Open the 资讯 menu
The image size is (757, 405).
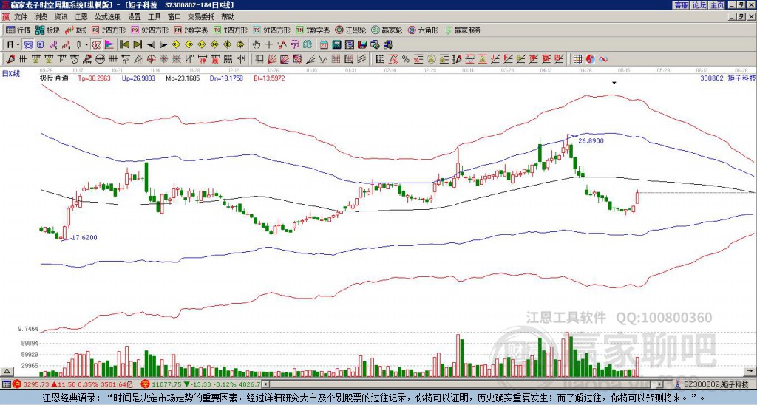point(61,17)
